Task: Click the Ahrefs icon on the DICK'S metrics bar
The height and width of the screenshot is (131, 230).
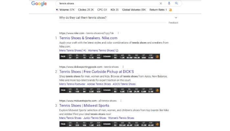Action: coord(157,90)
